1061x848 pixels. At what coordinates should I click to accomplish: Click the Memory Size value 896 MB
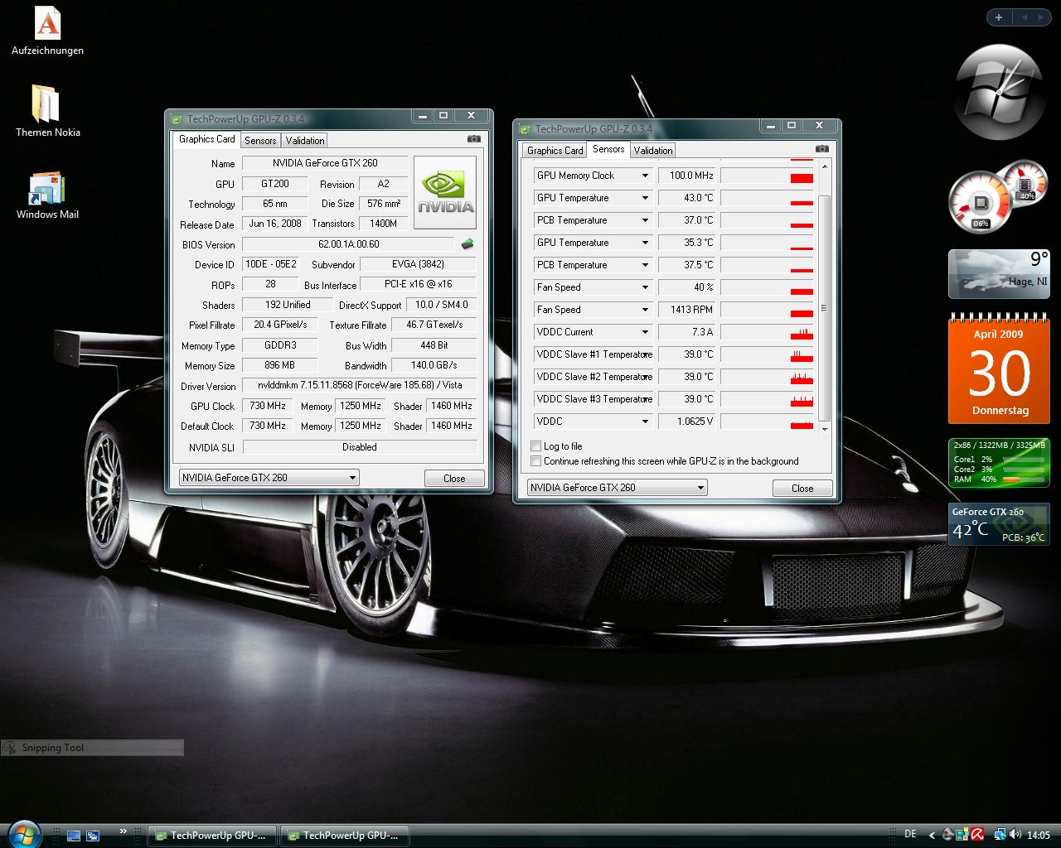(x=279, y=365)
